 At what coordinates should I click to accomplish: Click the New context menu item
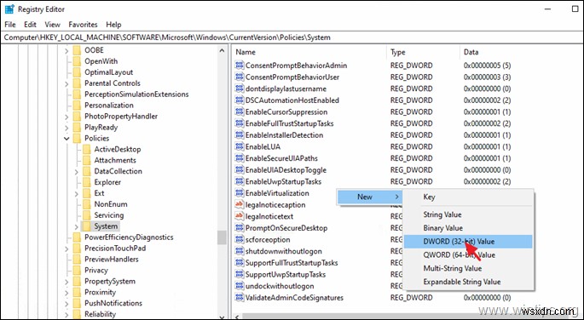tap(369, 197)
